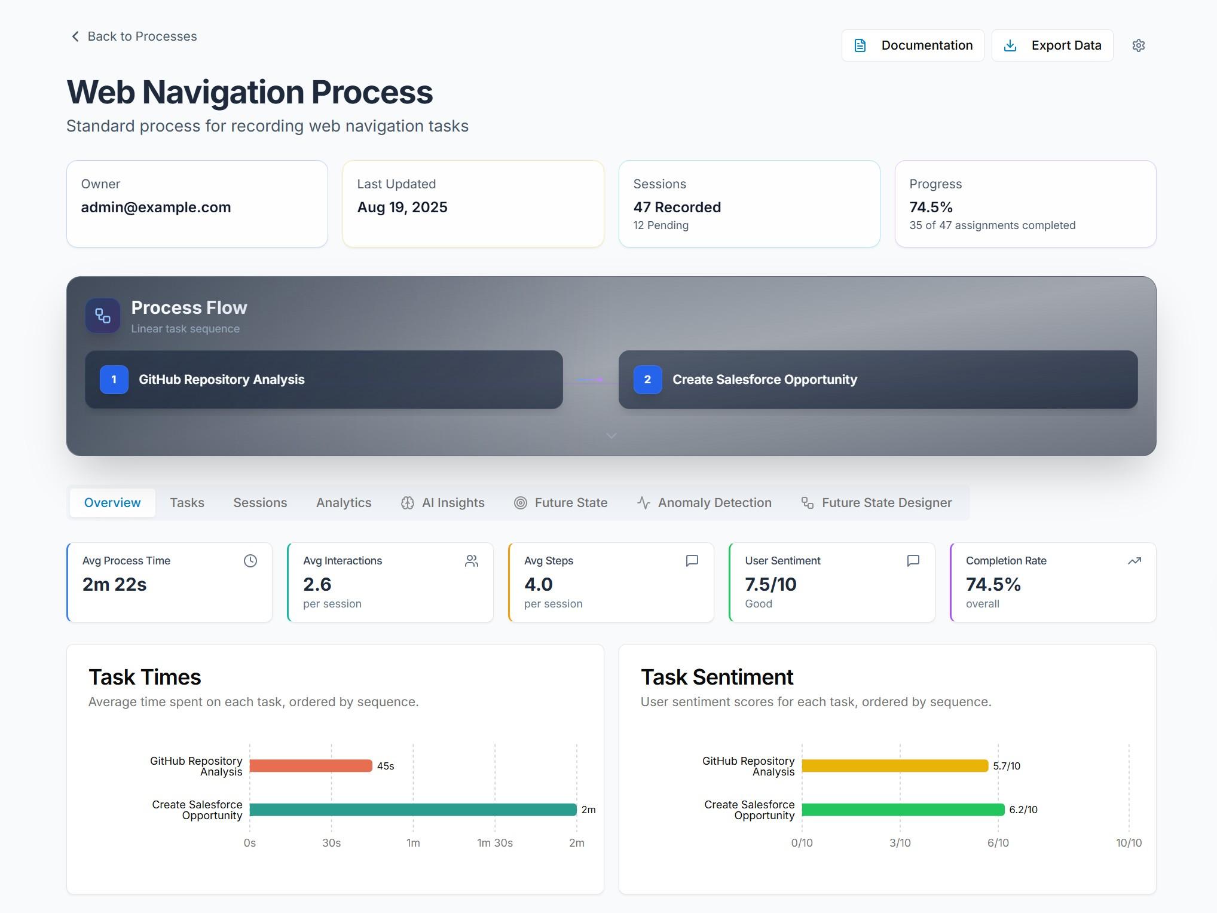Click the teal Create Salesforce Opportunity time bar
The image size is (1217, 913).
point(412,810)
